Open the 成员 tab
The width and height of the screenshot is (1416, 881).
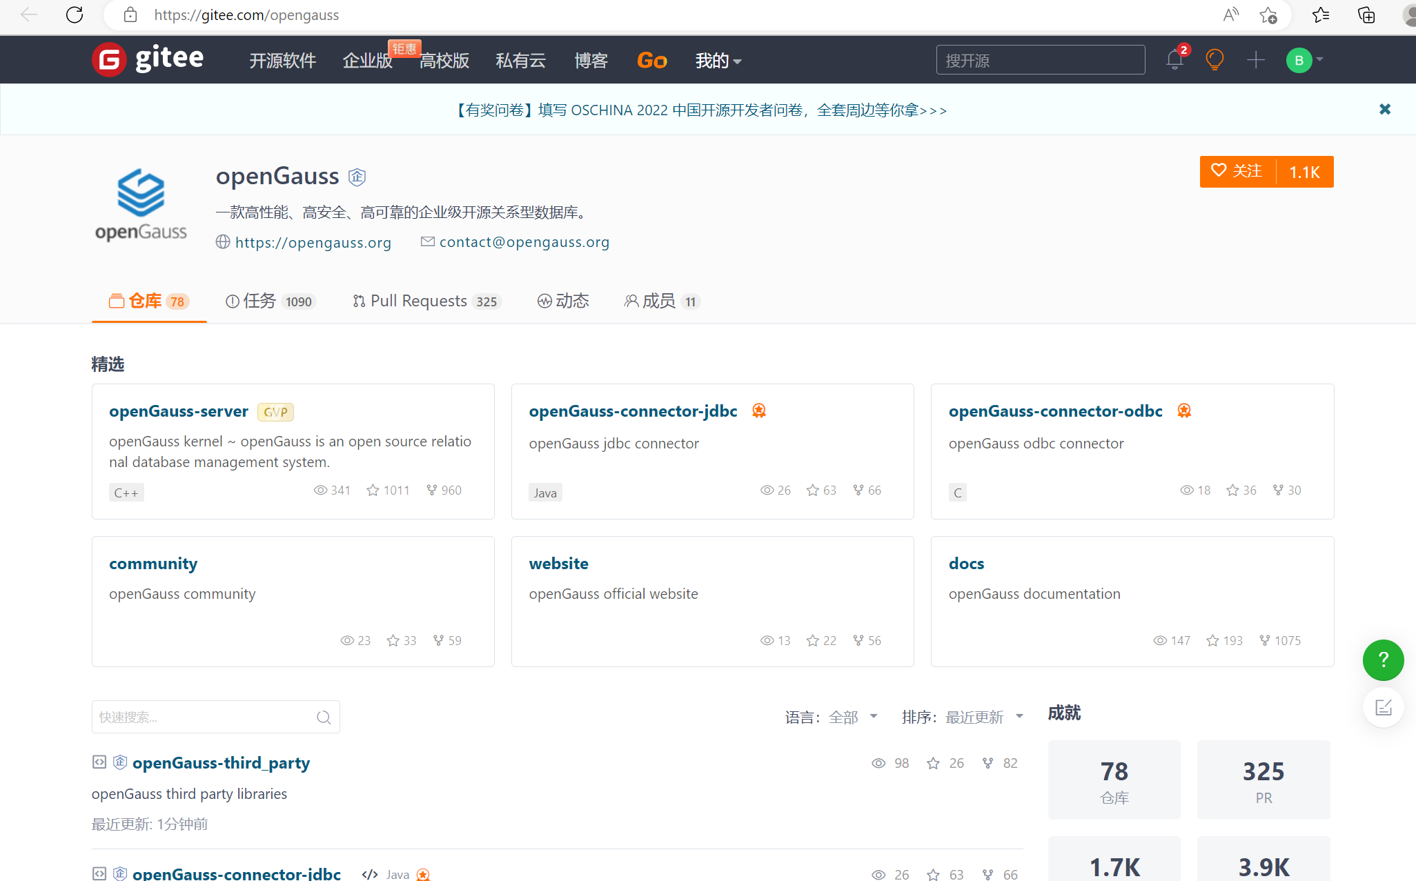click(662, 301)
